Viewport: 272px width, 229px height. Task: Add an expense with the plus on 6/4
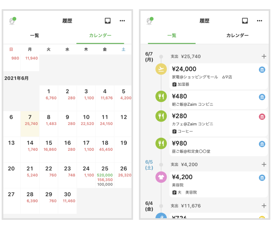[264, 206]
